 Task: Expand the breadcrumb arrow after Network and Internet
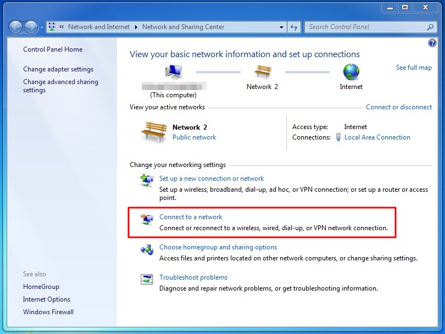pyautogui.click(x=136, y=27)
